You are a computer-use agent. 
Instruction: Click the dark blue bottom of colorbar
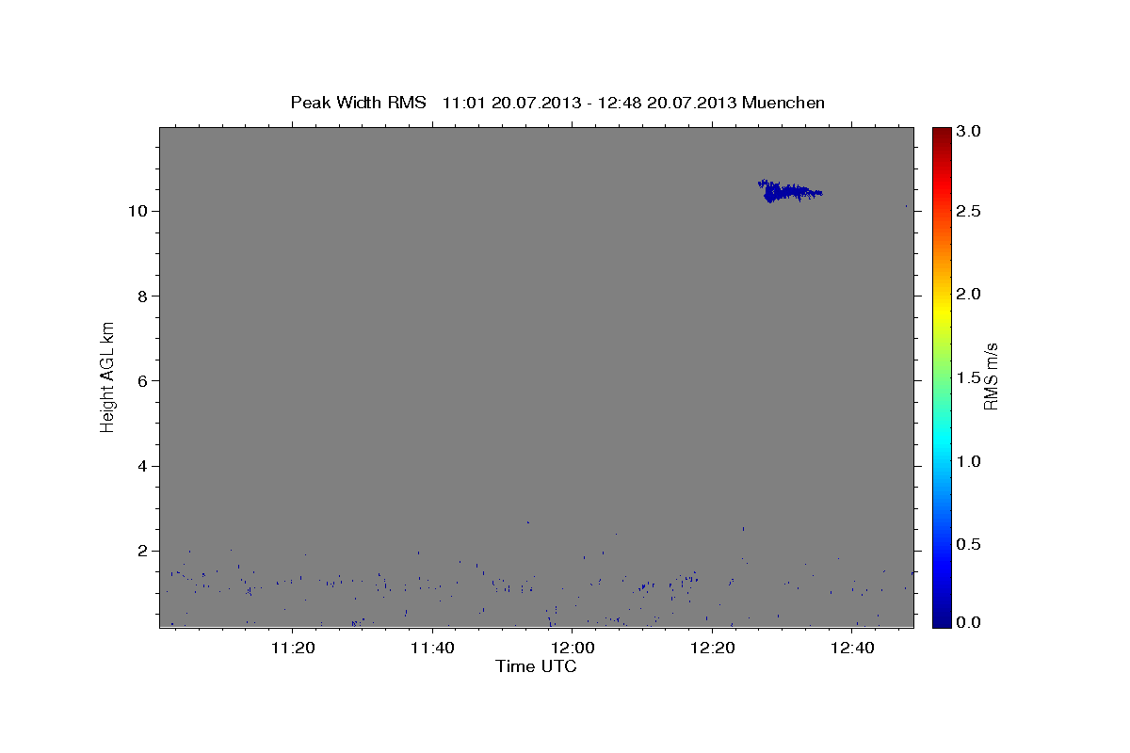click(x=941, y=619)
